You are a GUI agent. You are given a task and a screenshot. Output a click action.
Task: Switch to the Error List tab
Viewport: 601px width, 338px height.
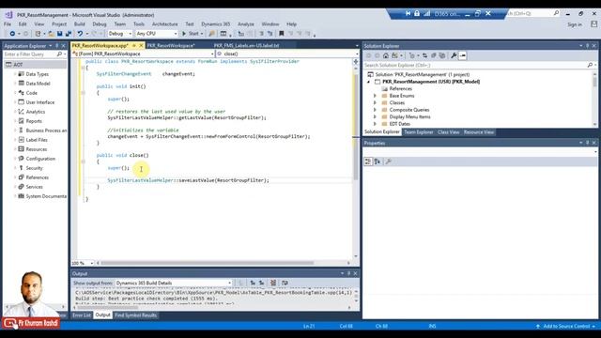coord(82,315)
